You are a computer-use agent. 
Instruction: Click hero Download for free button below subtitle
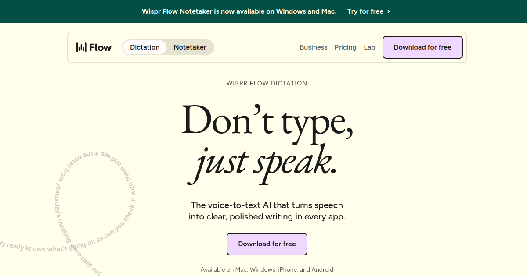pyautogui.click(x=267, y=244)
